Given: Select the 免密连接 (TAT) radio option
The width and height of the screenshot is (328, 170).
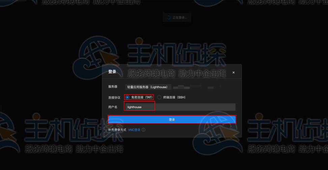Looking at the screenshot, I should click(127, 97).
